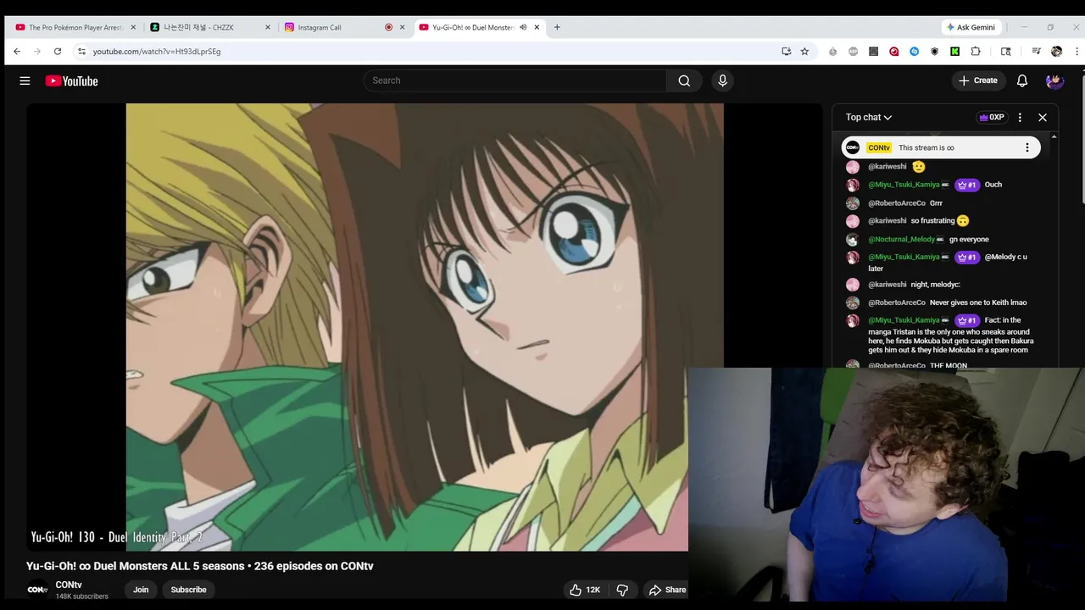Open Chrome three-dot menu
This screenshot has height=610, width=1085.
pyautogui.click(x=1077, y=52)
